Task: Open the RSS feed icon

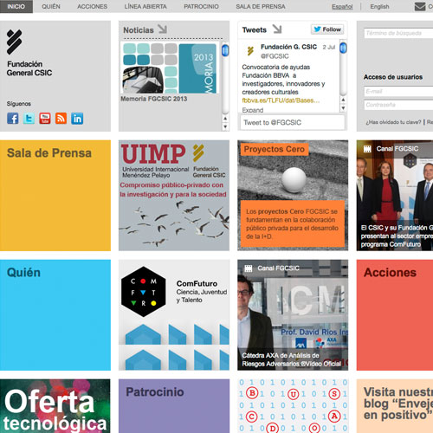Action: click(x=61, y=119)
